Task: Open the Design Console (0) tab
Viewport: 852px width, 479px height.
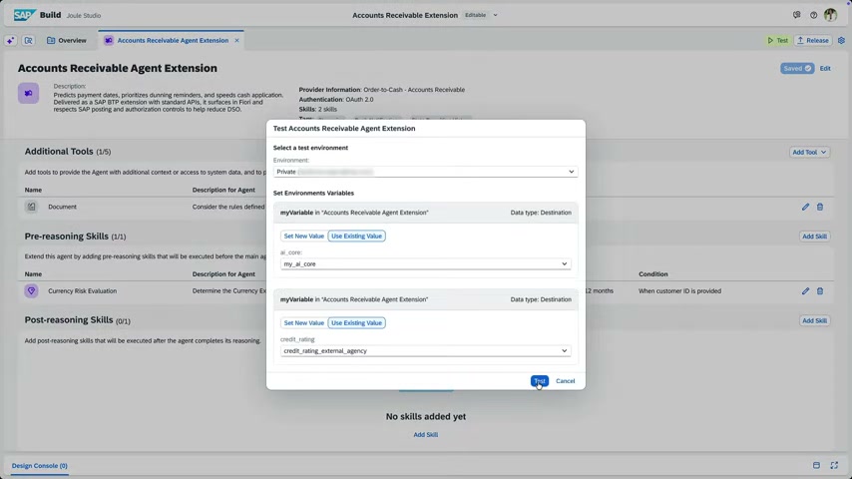Action: tap(40, 465)
